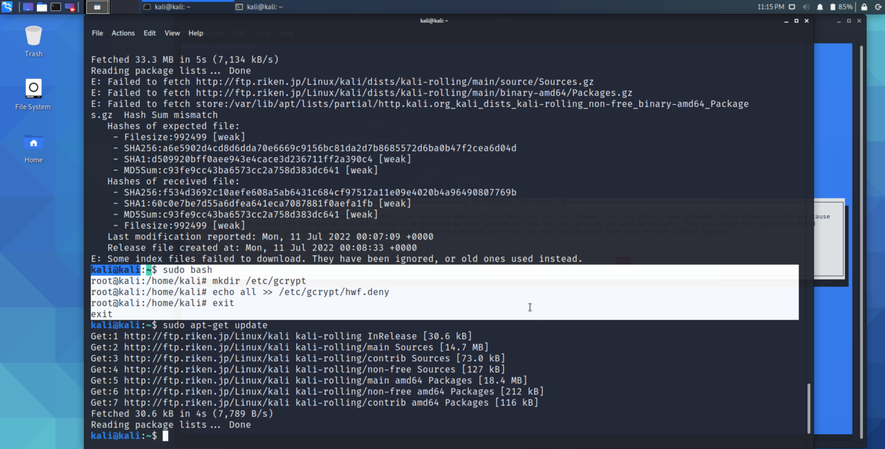
Task: Maximize the background terminal window
Action: pyautogui.click(x=849, y=21)
